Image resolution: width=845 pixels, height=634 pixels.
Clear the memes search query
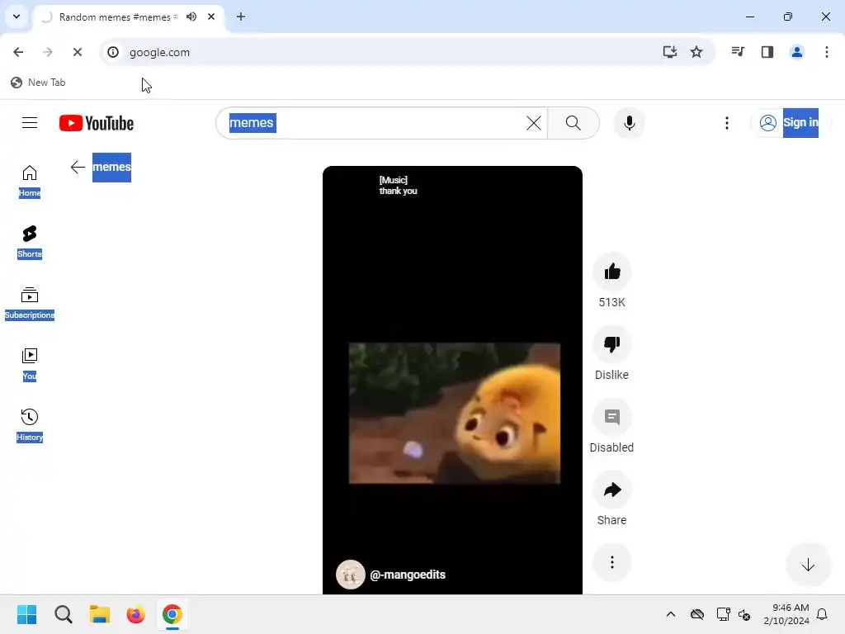point(534,123)
